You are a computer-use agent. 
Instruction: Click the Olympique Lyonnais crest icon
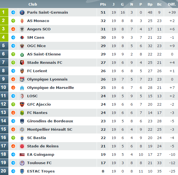[x=22, y=79]
